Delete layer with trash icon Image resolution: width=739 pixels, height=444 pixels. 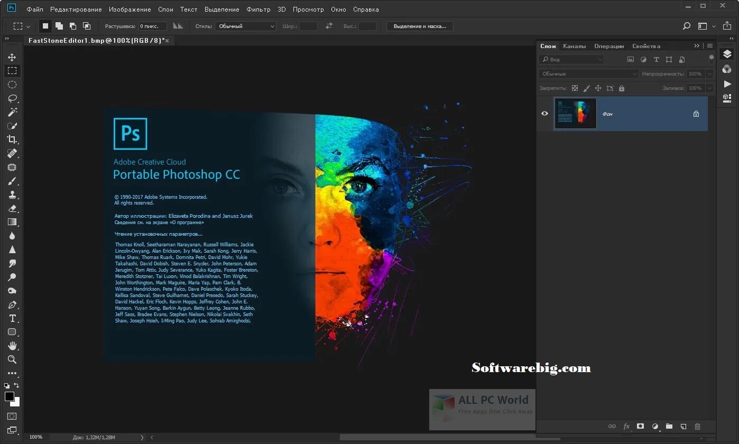click(697, 426)
